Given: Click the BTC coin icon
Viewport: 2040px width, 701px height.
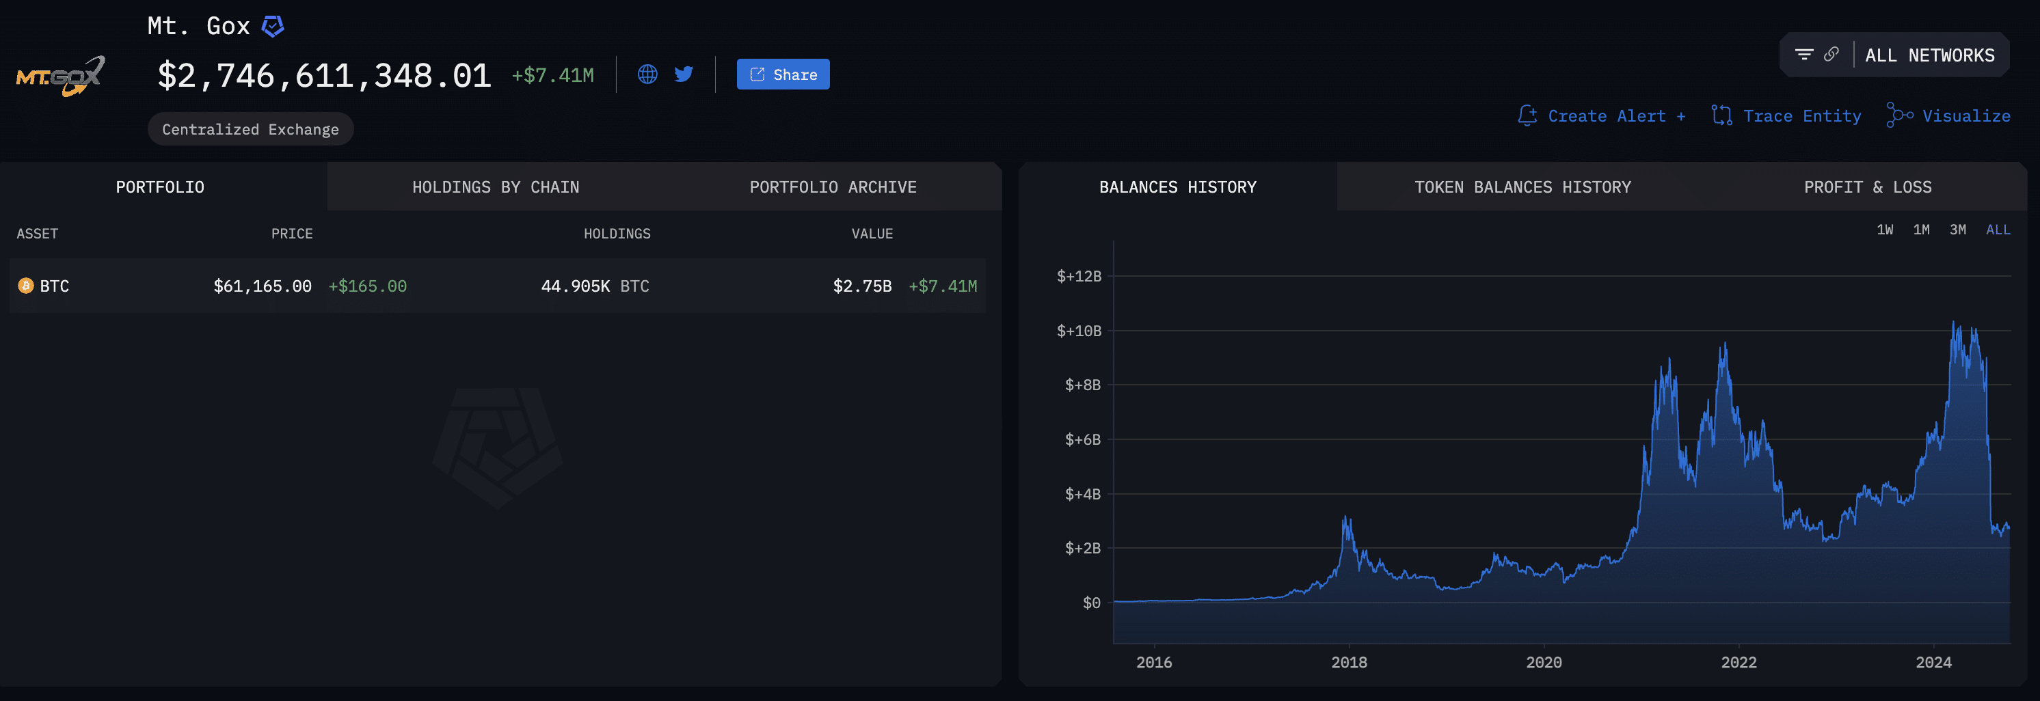Looking at the screenshot, I should click(x=25, y=286).
